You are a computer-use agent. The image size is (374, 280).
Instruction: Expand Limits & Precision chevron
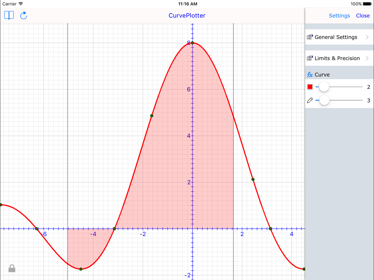[367, 58]
